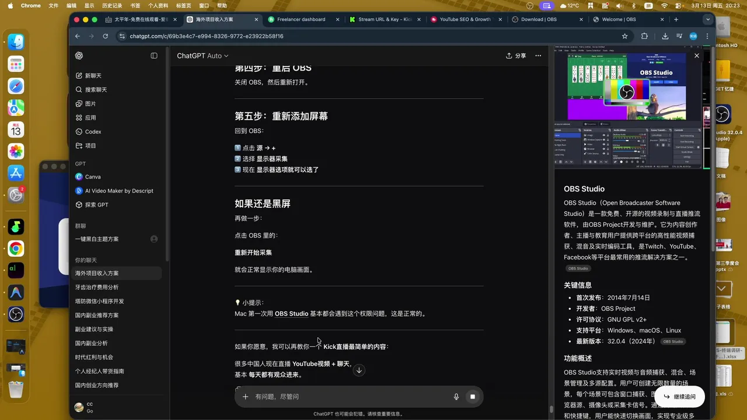This screenshot has height=420, width=747.
Task: Open the 历史记录 menu in menu bar
Action: [x=112, y=5]
